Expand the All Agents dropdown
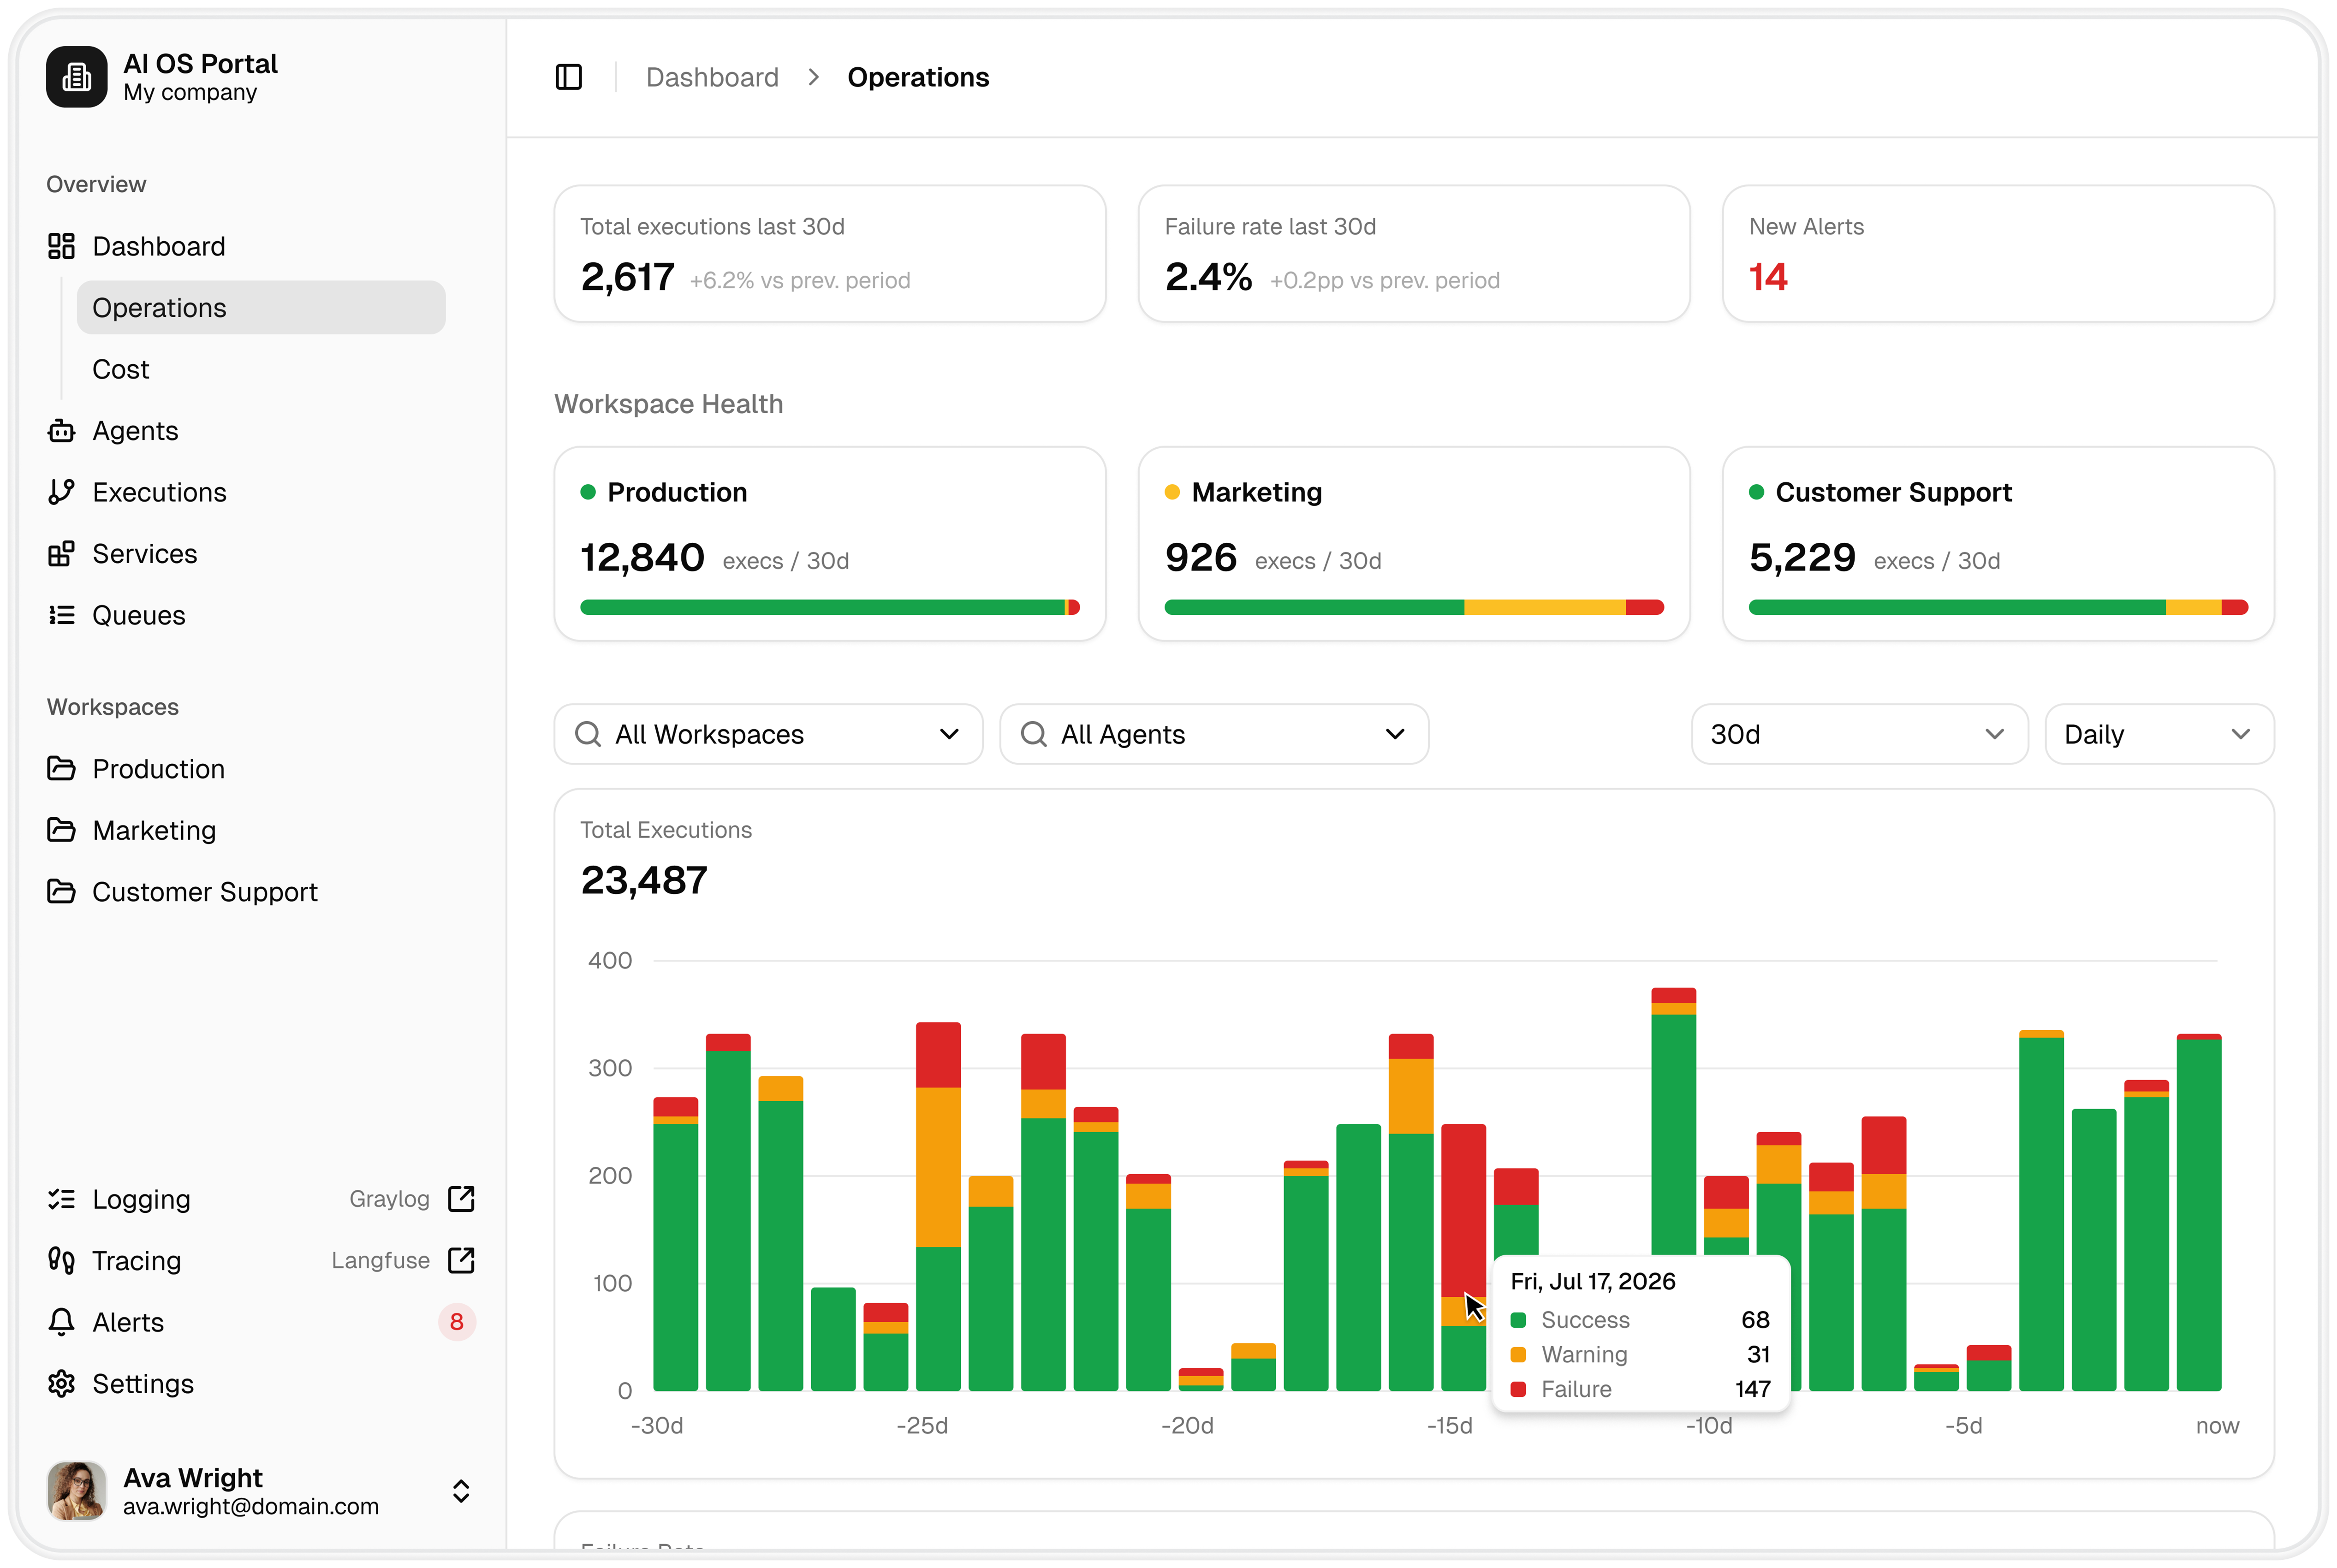Viewport: 2337px width, 1568px height. [x=1214, y=735]
